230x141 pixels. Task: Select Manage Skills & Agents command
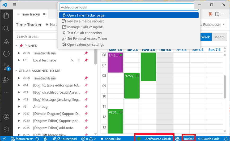pyautogui.click(x=129, y=27)
